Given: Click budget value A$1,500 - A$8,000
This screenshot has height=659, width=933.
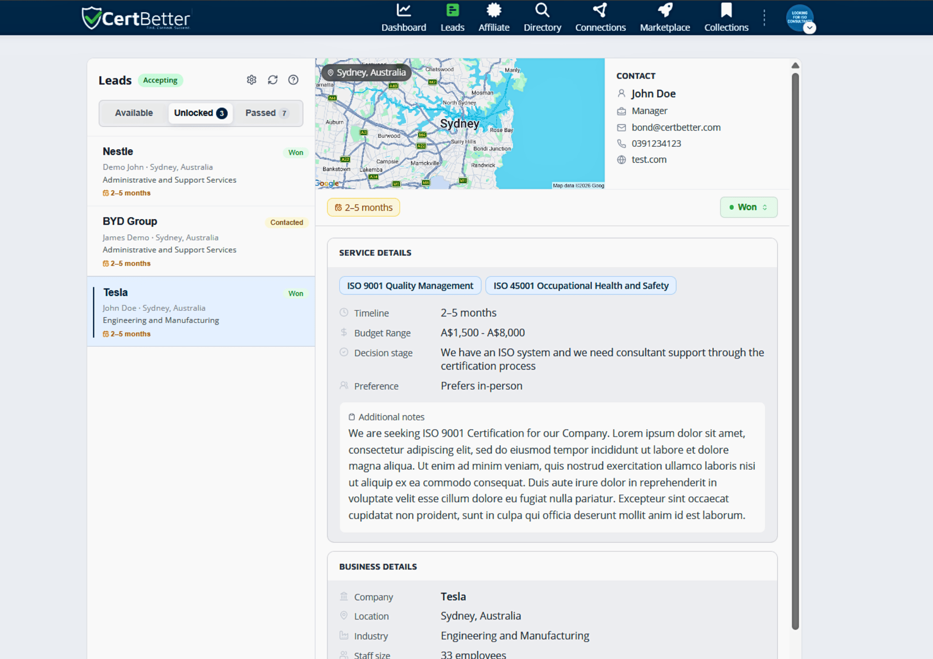Looking at the screenshot, I should [483, 333].
